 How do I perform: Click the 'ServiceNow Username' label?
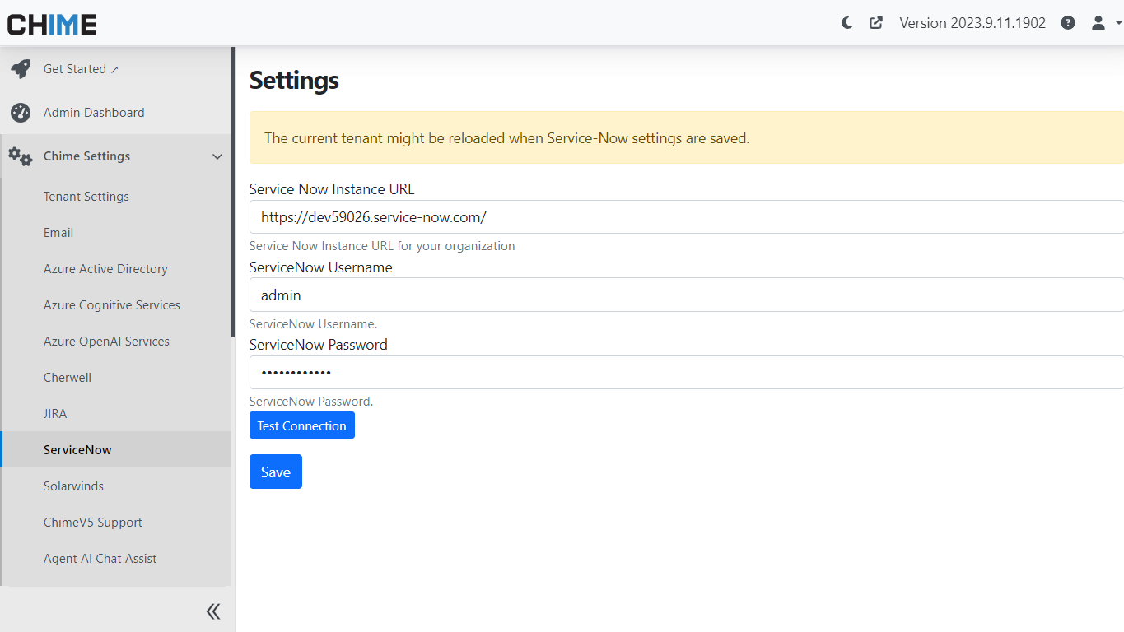tap(321, 267)
